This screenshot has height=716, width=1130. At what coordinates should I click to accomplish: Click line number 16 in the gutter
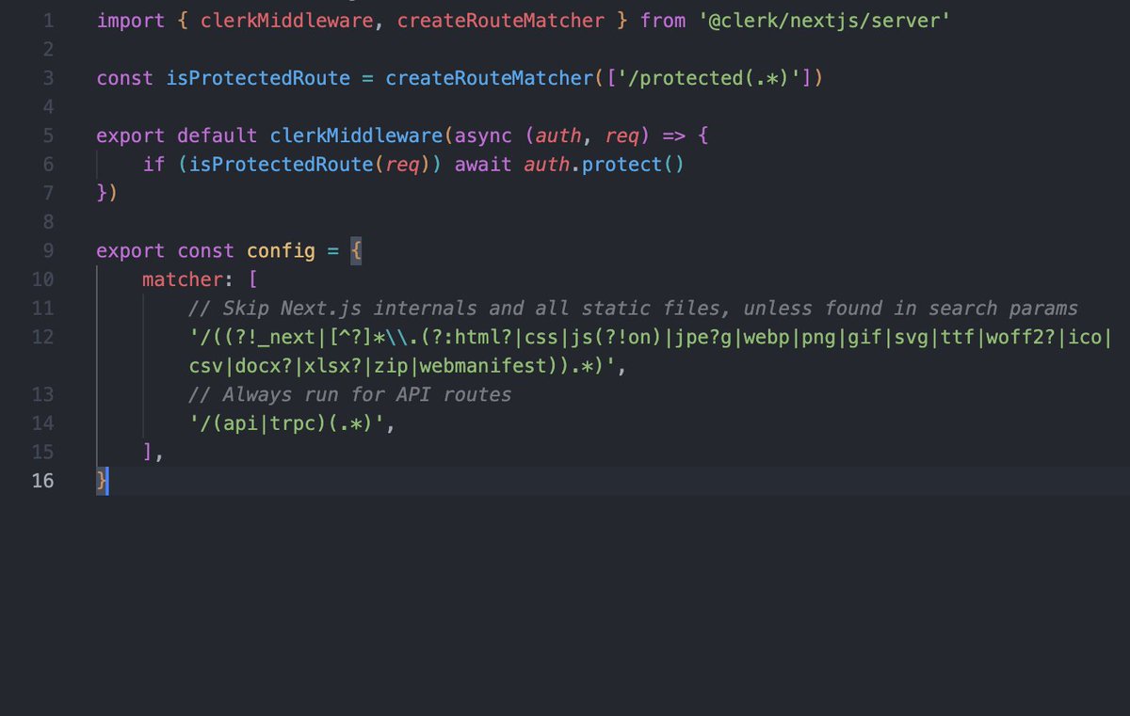42,481
